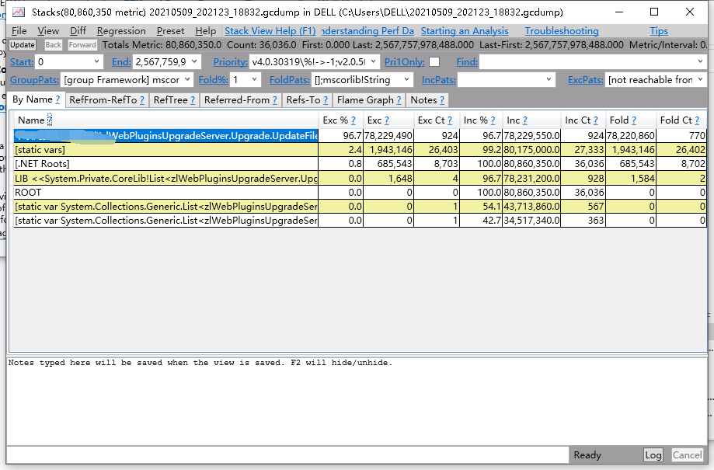Click the '?' help next to Exc % column
This screenshot has width=714, height=470.
(354, 120)
